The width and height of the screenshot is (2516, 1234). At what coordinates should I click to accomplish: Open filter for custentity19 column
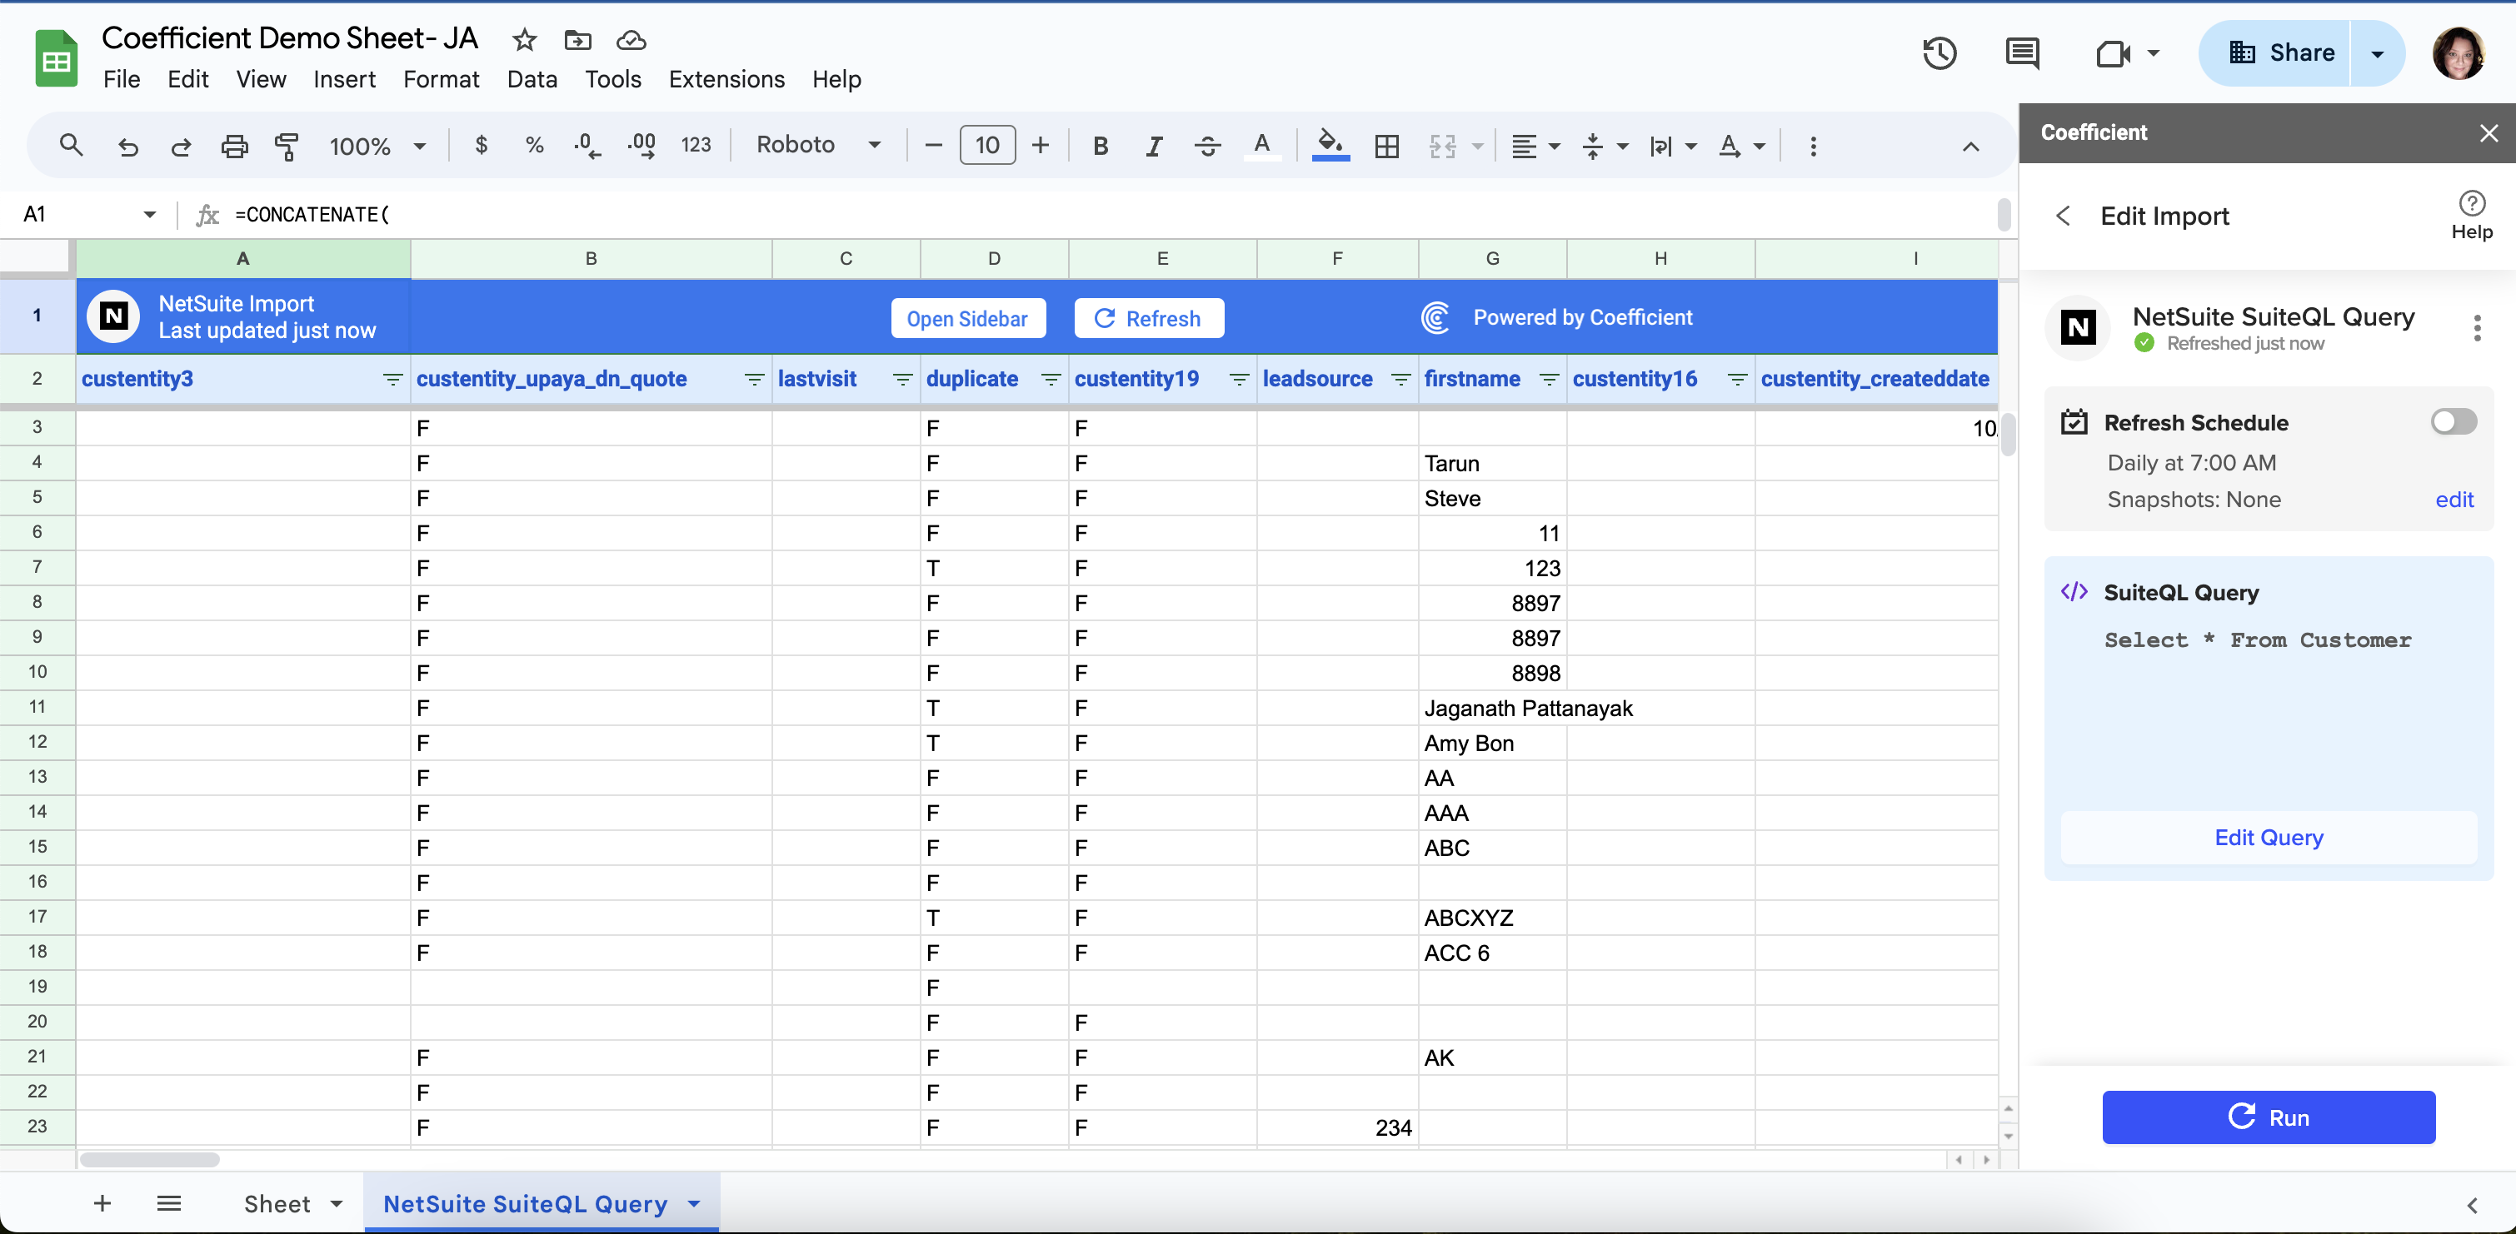1240,379
